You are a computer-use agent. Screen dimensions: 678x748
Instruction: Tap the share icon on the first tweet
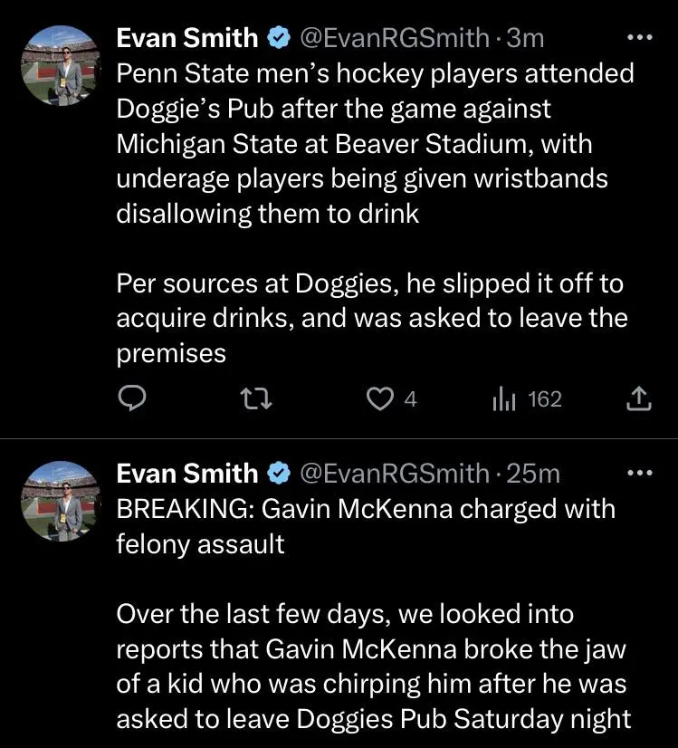[x=638, y=398]
